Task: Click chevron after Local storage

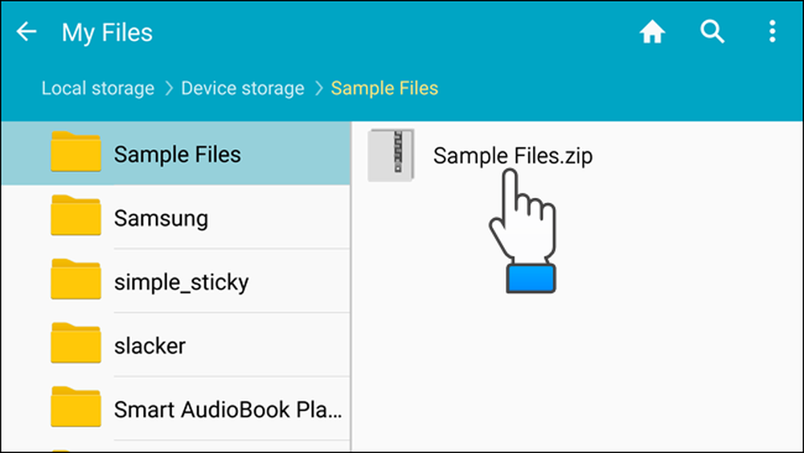Action: tap(169, 89)
